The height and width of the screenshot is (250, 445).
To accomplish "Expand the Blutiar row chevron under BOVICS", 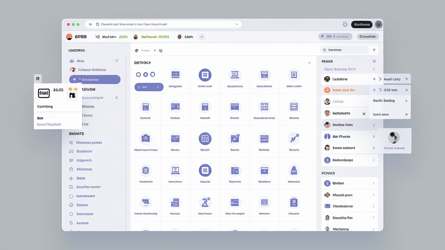I will click(373, 183).
